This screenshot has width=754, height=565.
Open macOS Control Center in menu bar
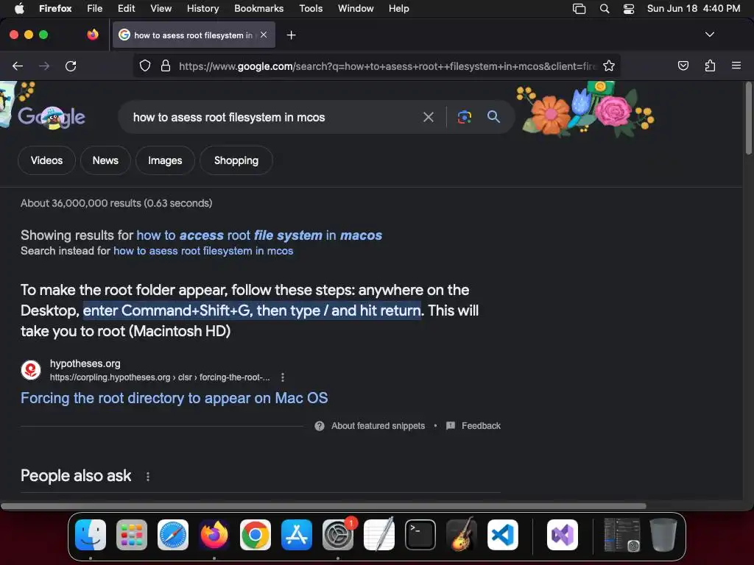tap(629, 9)
